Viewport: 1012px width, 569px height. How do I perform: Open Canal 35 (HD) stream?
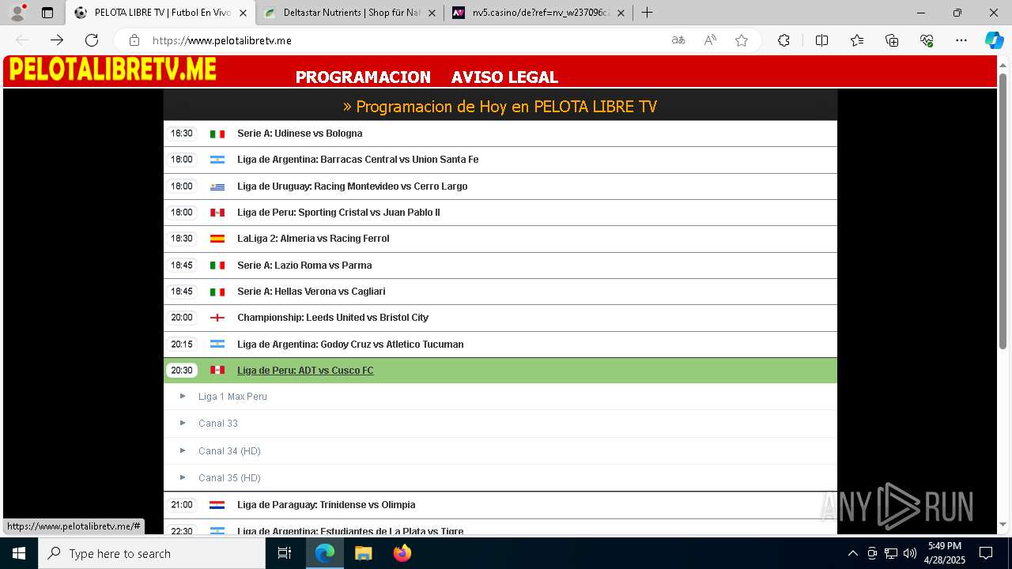[x=229, y=478]
